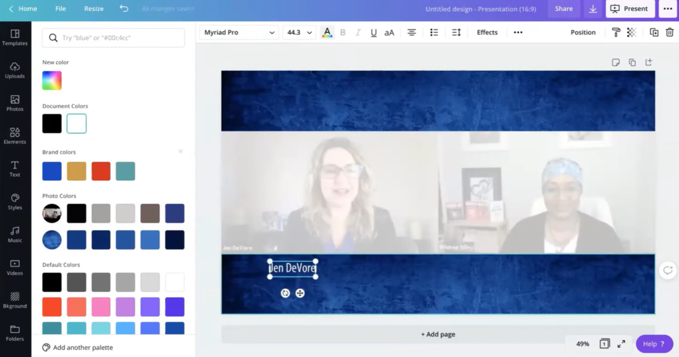Open the Styles panel
Viewport: 679px width, 357px height.
coord(15,202)
